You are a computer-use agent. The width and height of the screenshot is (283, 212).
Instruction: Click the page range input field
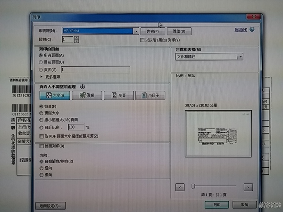pos(95,70)
